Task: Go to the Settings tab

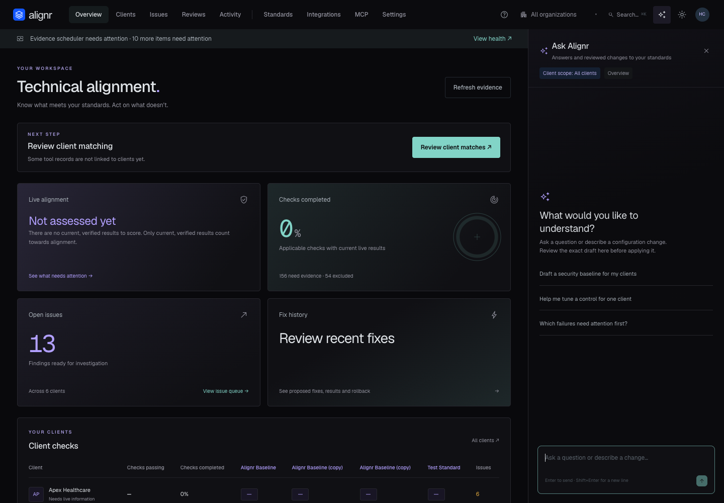Action: click(x=394, y=15)
